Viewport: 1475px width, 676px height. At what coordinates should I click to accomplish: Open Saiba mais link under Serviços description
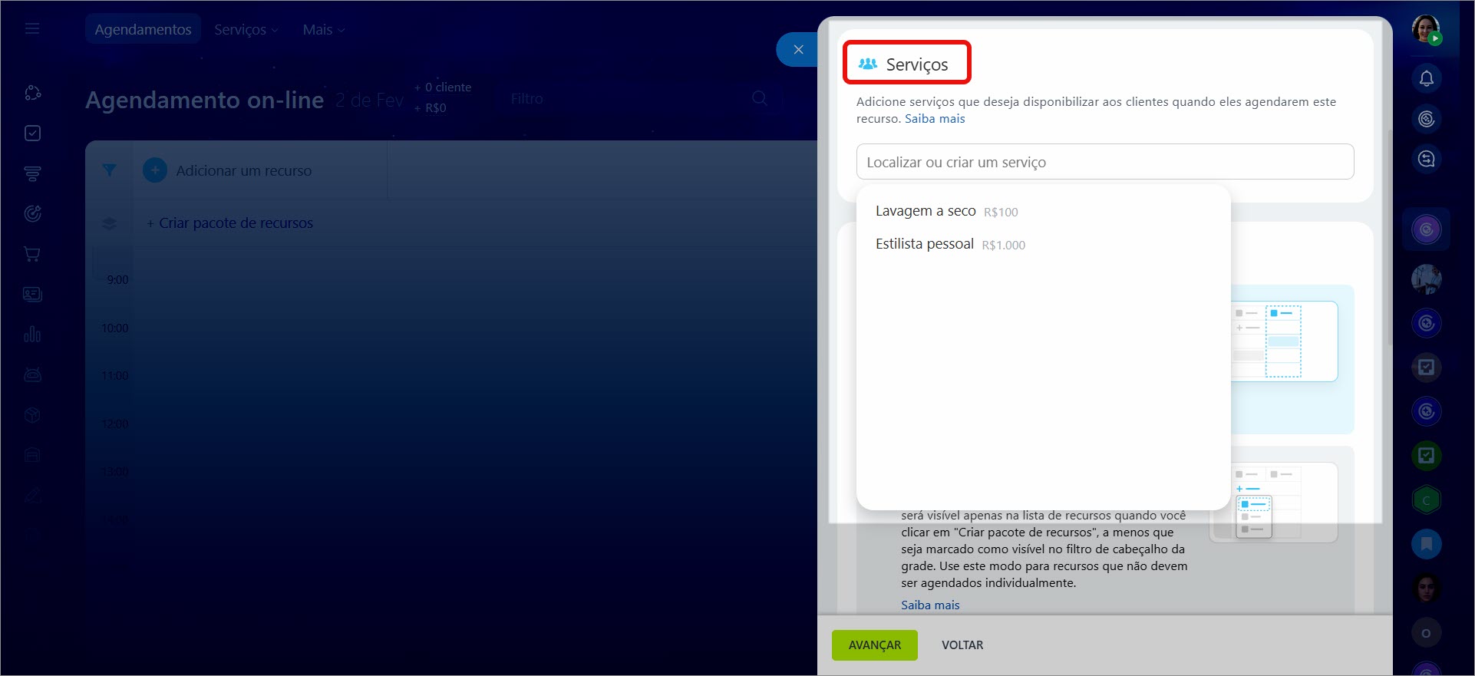point(935,119)
